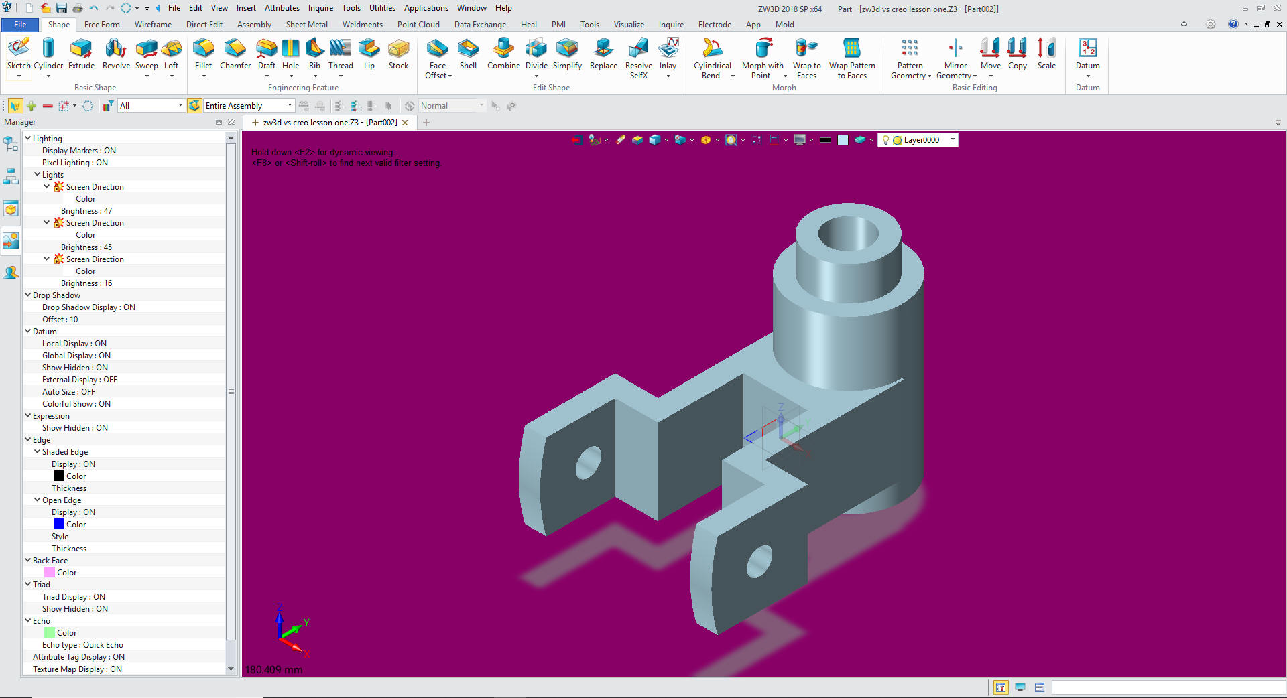This screenshot has height=698, width=1287.
Task: Click the File button
Action: [20, 25]
